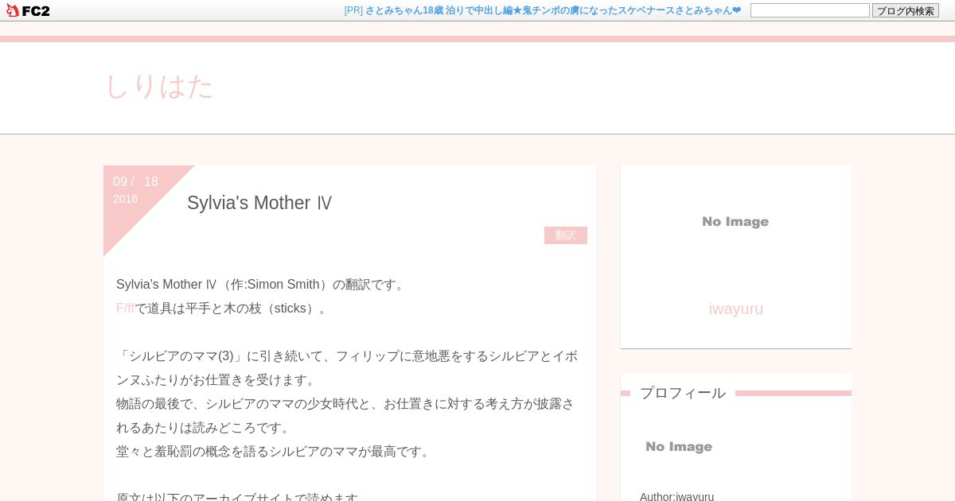Select the 翻訳 category tag

(x=566, y=235)
